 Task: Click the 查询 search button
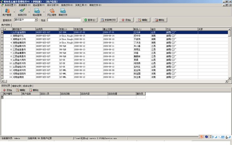pyautogui.click(x=90, y=20)
